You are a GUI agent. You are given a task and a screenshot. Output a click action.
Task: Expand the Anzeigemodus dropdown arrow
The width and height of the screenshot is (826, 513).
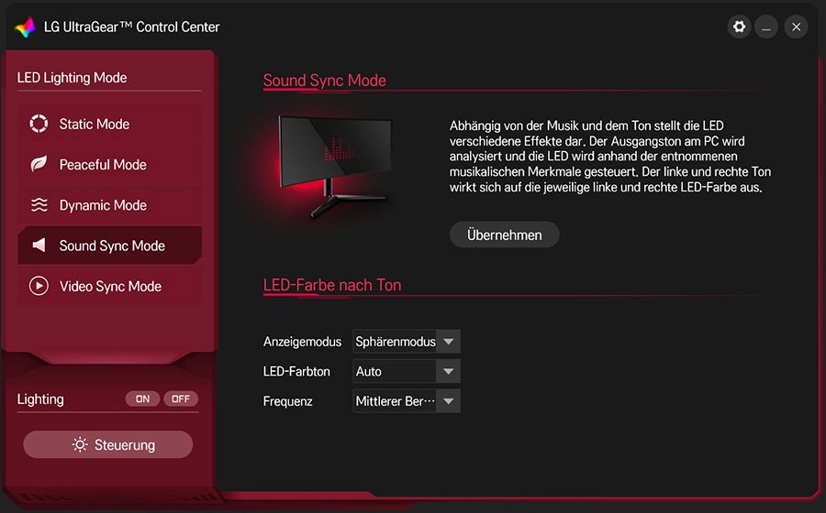448,341
